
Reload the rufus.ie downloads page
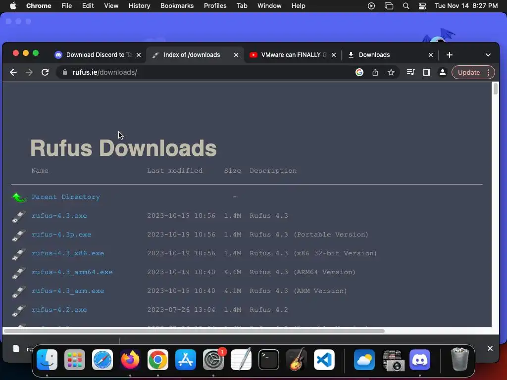pos(45,72)
